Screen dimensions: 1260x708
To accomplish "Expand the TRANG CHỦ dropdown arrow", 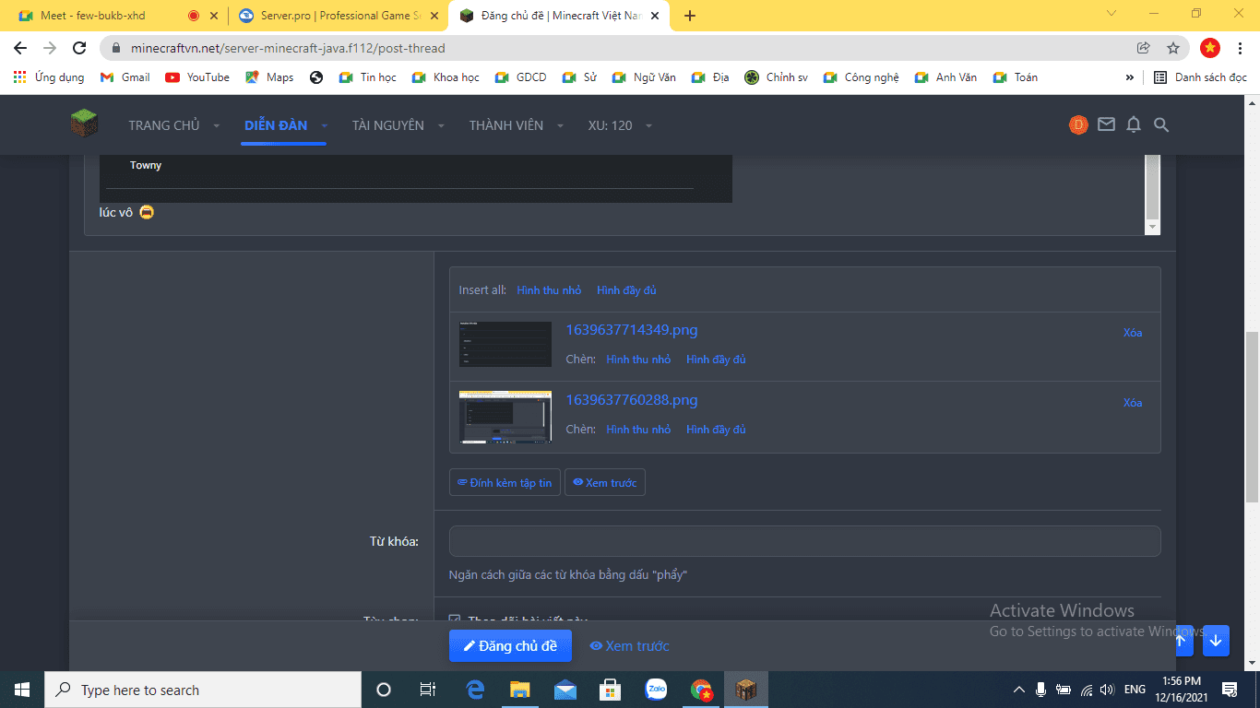I will point(217,125).
